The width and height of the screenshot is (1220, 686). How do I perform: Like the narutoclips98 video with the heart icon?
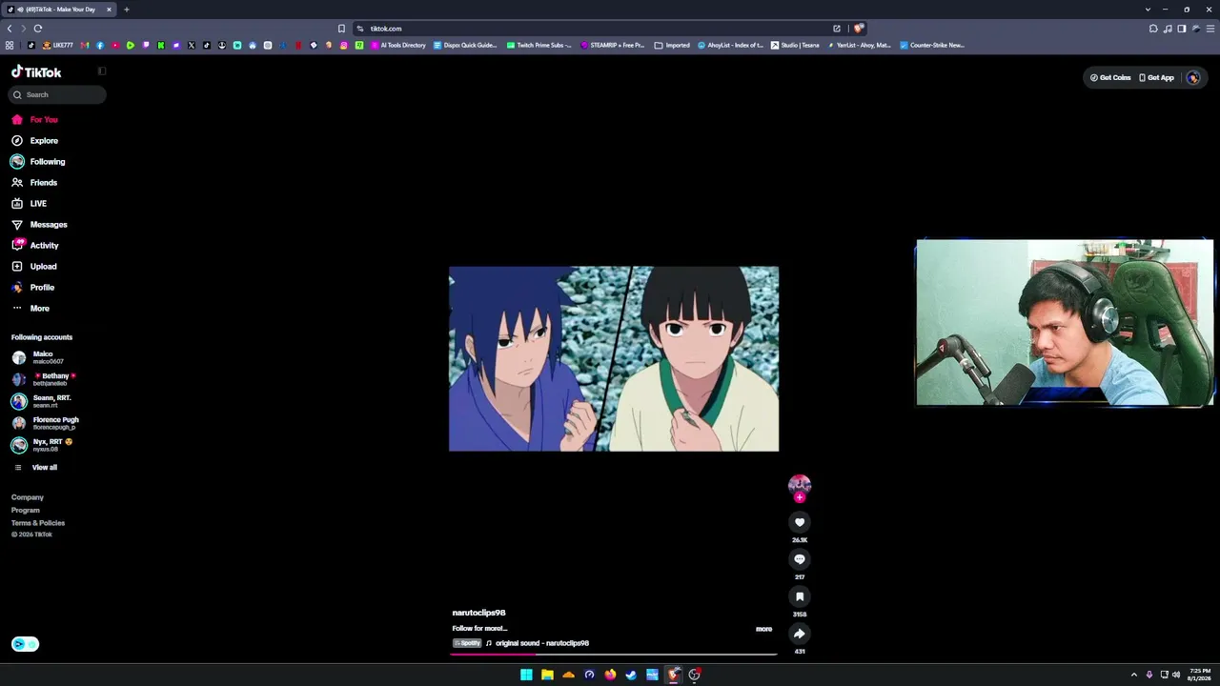pyautogui.click(x=800, y=522)
